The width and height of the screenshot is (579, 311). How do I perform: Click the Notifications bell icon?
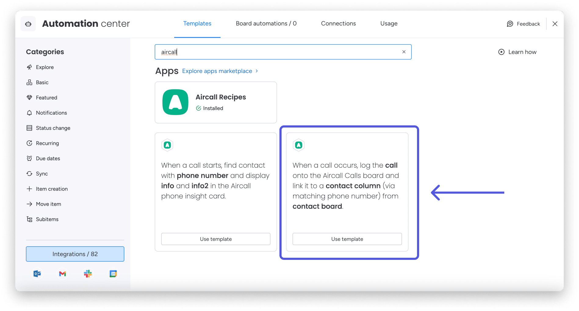29,113
